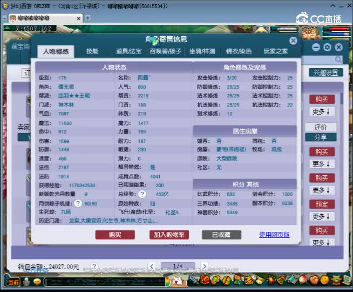Image resolution: width=353 pixels, height=292 pixels.
Task: Click the summoned pet portrait at top
Action: (x=261, y=30)
